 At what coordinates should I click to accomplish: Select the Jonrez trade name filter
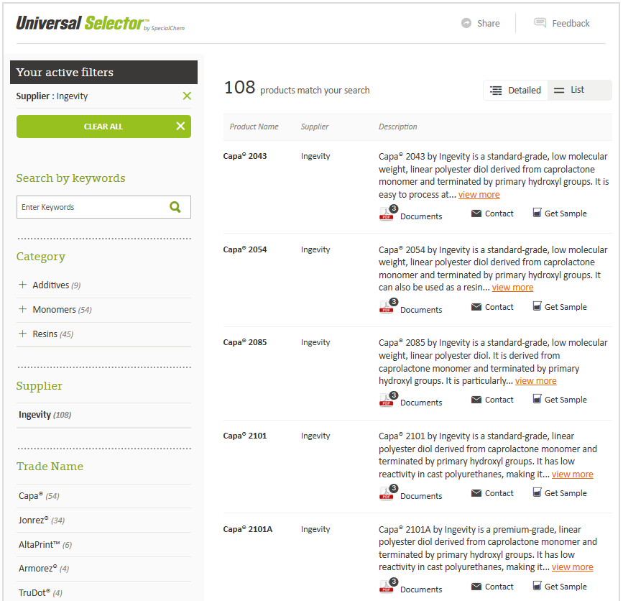[x=33, y=520]
